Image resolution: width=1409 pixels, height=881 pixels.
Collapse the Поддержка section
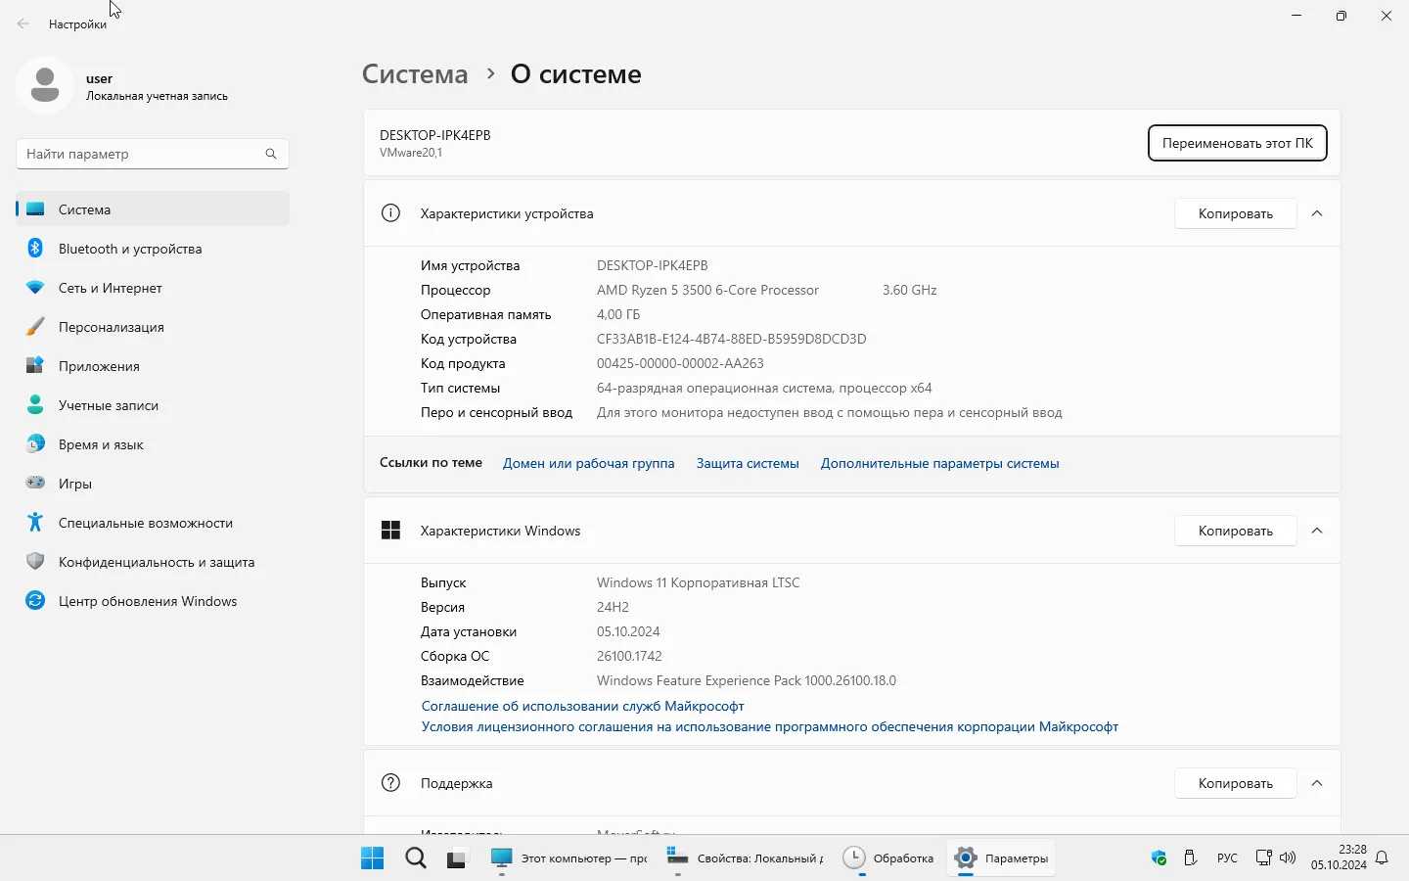[x=1317, y=783]
